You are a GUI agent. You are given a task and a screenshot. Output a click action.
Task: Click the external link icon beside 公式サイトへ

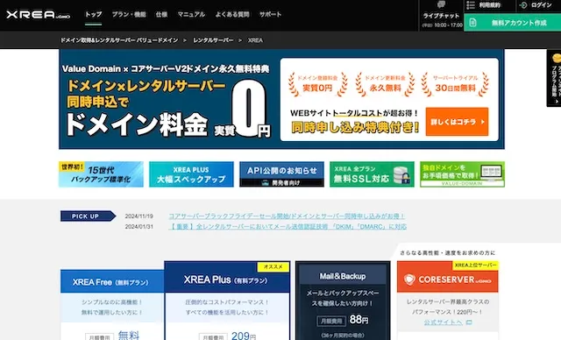click(x=469, y=322)
